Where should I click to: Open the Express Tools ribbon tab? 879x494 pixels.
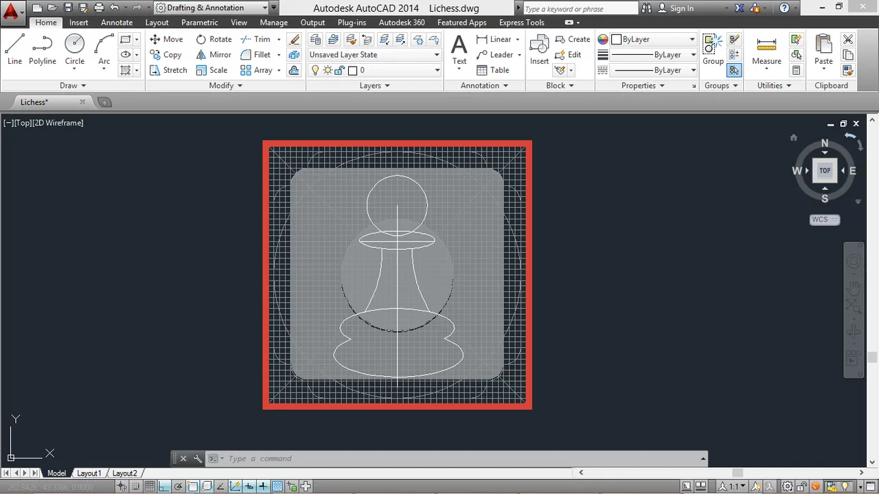[x=522, y=23]
